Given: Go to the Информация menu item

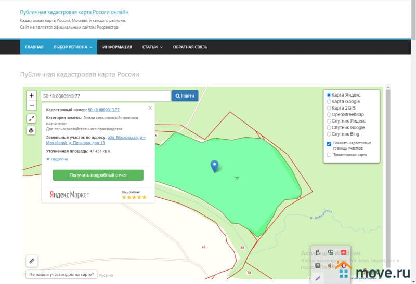Looking at the screenshot, I should click(117, 47).
